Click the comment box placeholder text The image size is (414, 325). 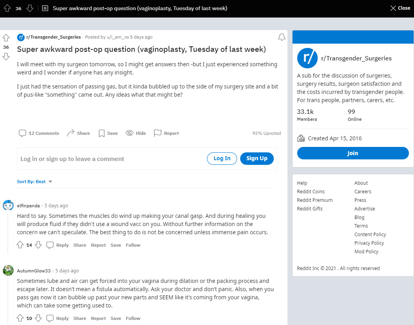click(x=72, y=159)
